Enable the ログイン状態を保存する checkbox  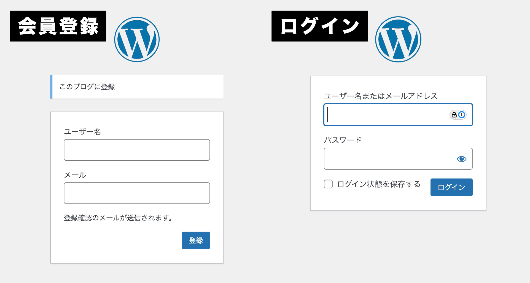328,184
